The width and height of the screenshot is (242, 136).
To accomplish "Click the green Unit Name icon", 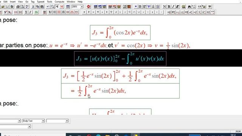I will coord(36,12).
